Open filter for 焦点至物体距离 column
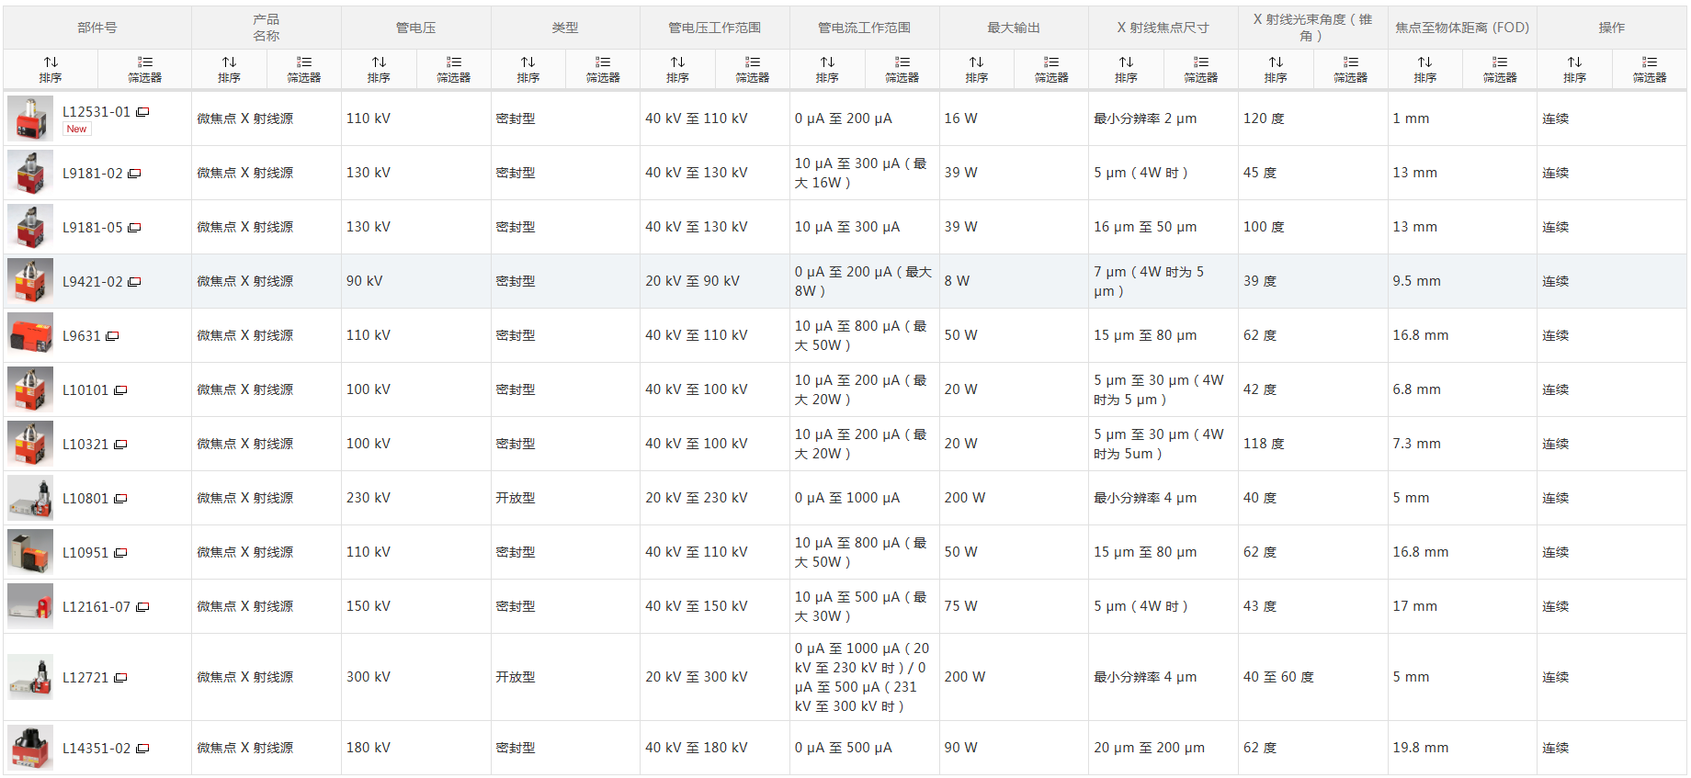The height and width of the screenshot is (778, 1691). (x=1500, y=69)
